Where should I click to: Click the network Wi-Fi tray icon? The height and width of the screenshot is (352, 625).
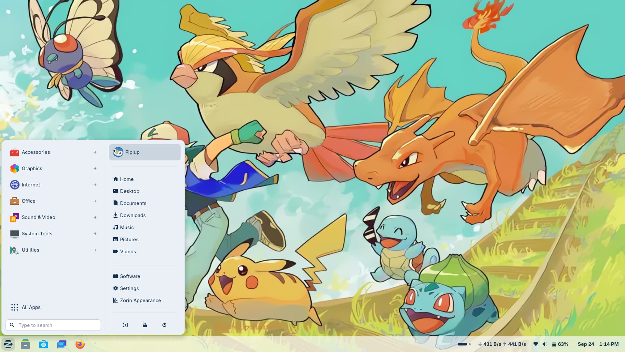tap(536, 344)
